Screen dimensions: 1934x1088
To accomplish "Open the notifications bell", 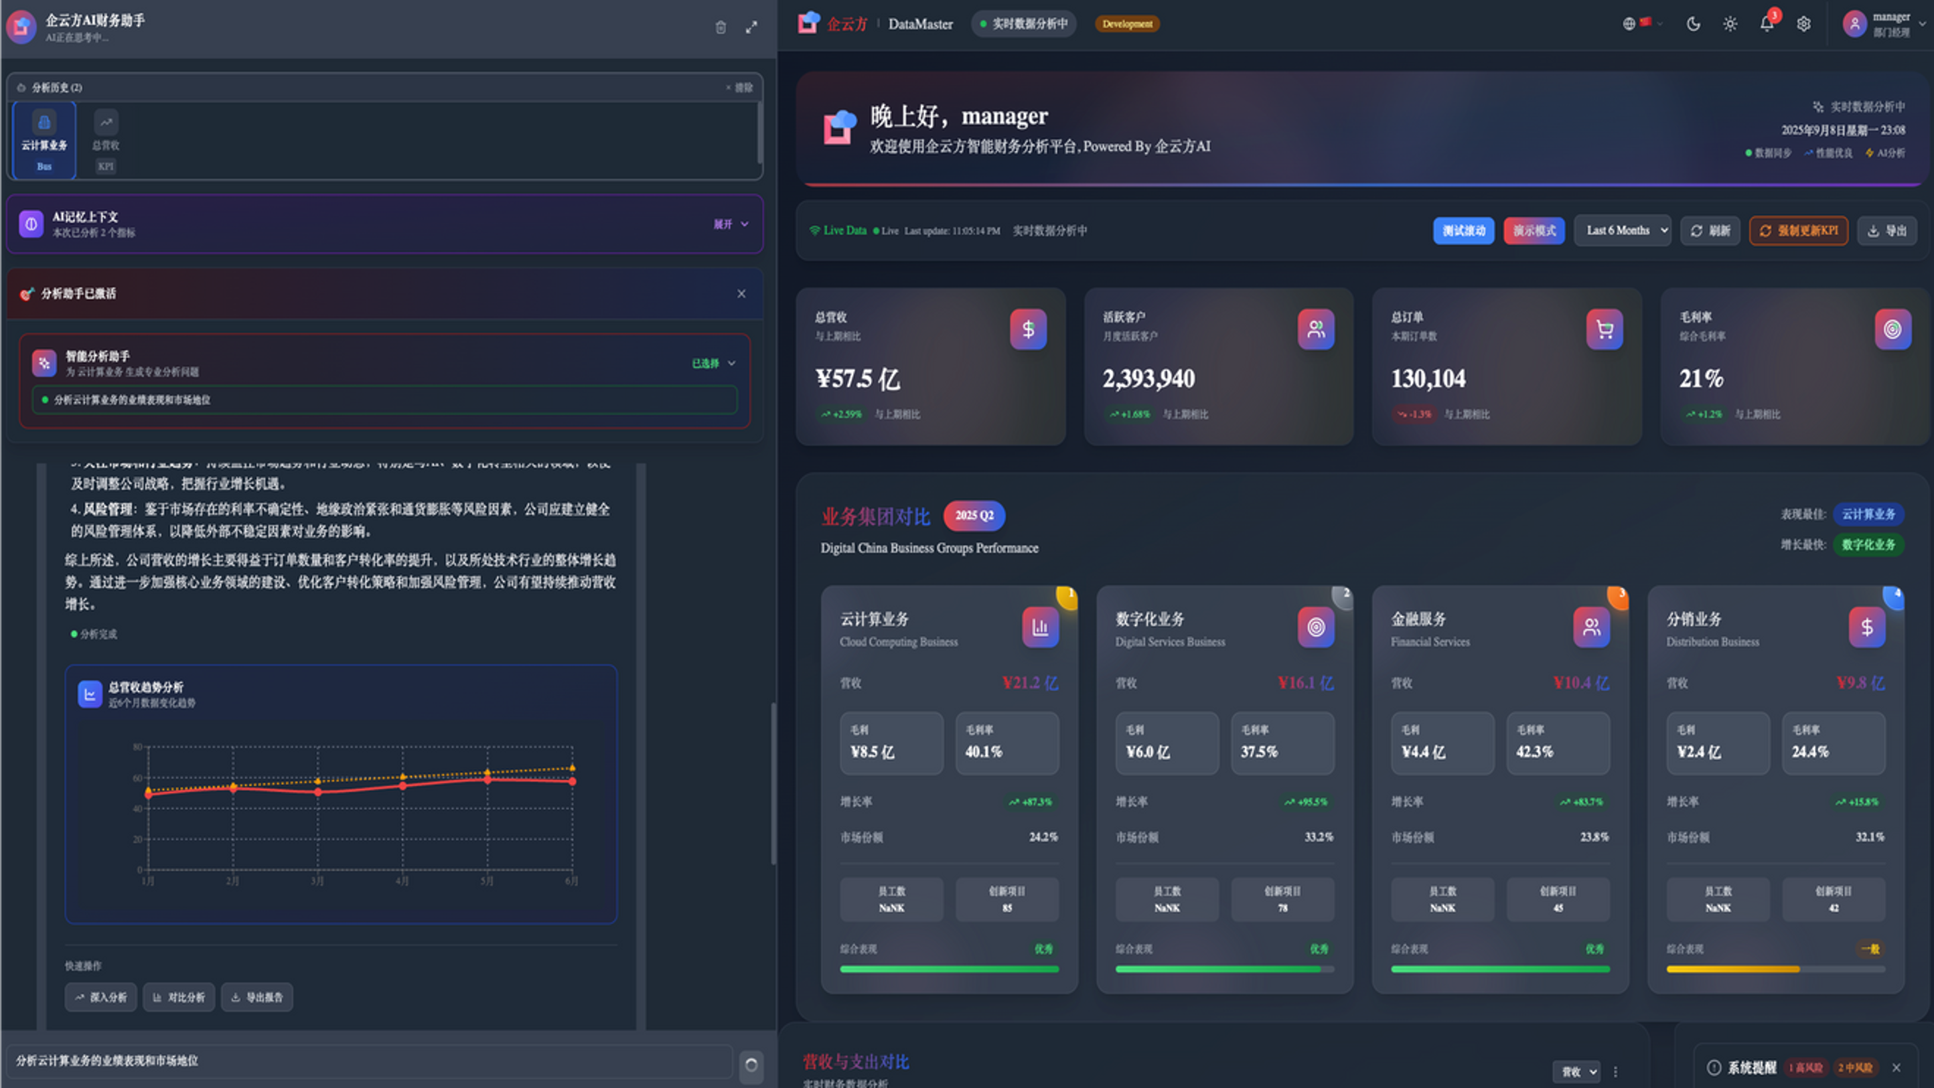I will click(x=1766, y=24).
